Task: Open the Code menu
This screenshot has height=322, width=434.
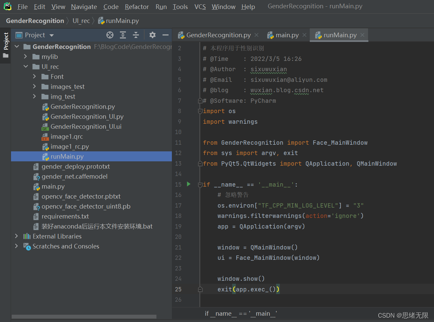Action: coord(111,7)
